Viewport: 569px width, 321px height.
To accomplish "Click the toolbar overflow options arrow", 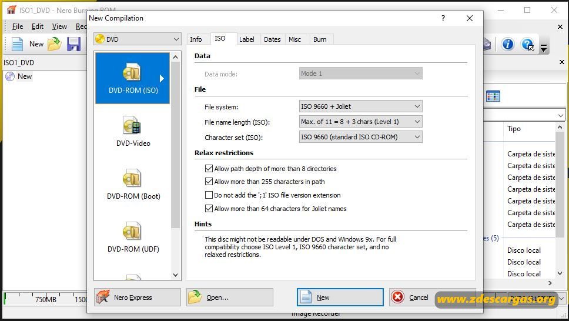I will [x=544, y=48].
